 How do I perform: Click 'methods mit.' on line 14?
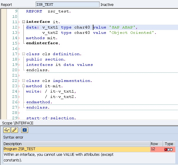click(x=42, y=38)
